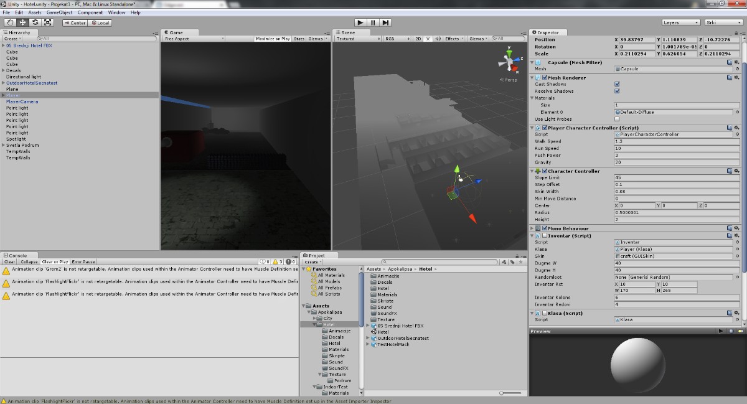Open the Layers dropdown
This screenshot has height=404, width=747.
[x=680, y=22]
